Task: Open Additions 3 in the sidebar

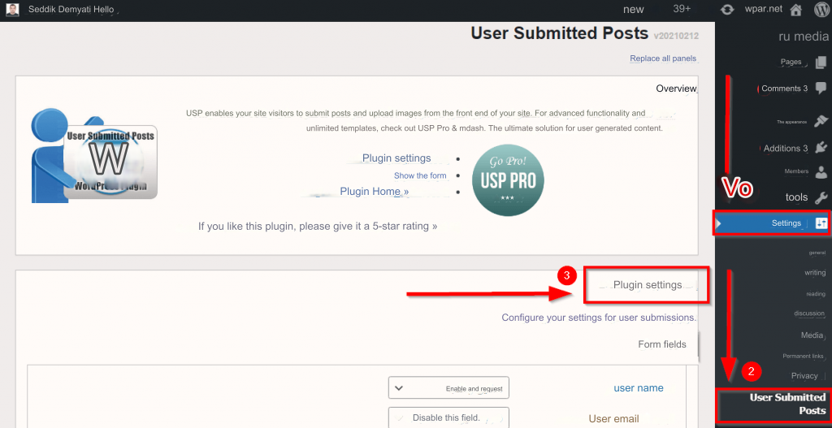Action: pyautogui.click(x=786, y=149)
